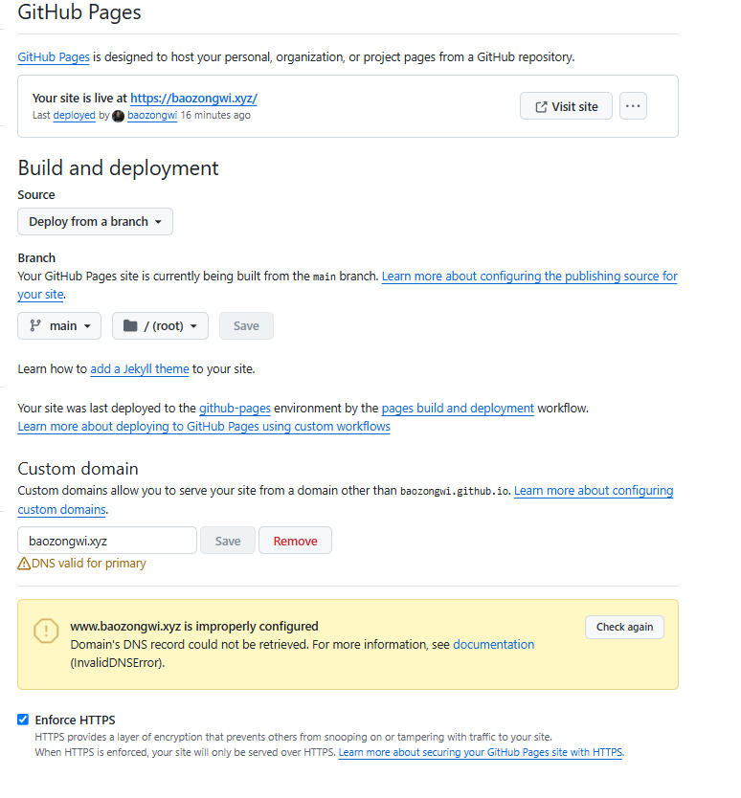Click the Check again button
Viewport: 741px width, 798px height.
coord(624,627)
